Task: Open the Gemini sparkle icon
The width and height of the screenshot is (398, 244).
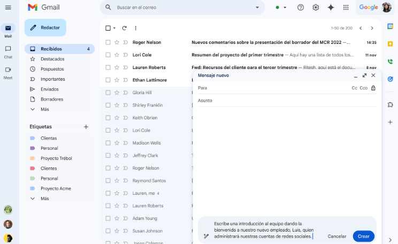Action: 331,7
